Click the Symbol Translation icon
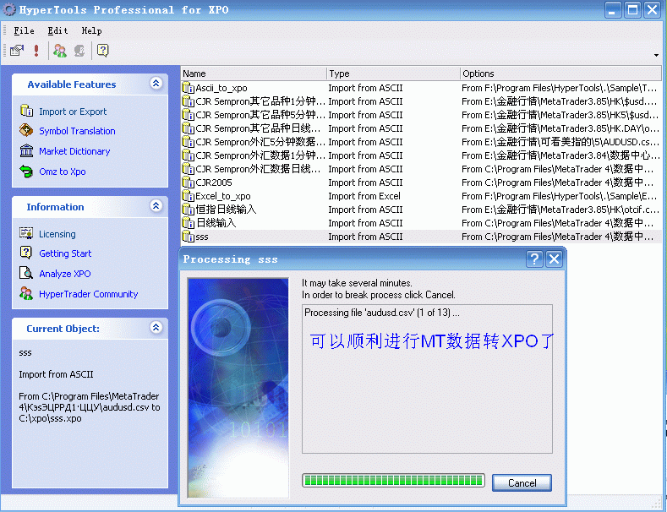 [x=26, y=130]
